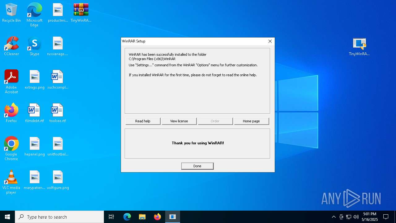The image size is (396, 223).
Task: Select the unitfootbal... image file icon
Action: (x=58, y=147)
